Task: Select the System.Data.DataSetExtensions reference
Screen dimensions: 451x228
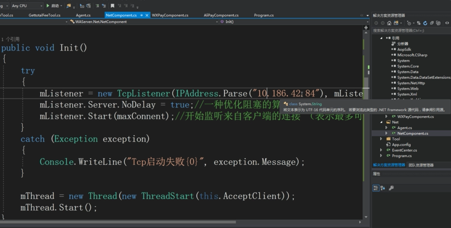Action: coord(424,77)
